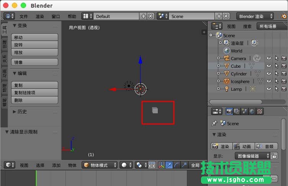Switch to Render Layers properties tab
This screenshot has height=186, width=288.
coord(237,111)
